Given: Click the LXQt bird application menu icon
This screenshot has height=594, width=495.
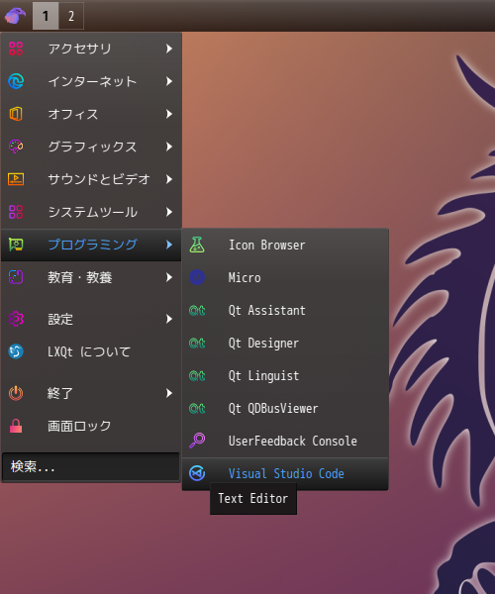Looking at the screenshot, I should [15, 16].
